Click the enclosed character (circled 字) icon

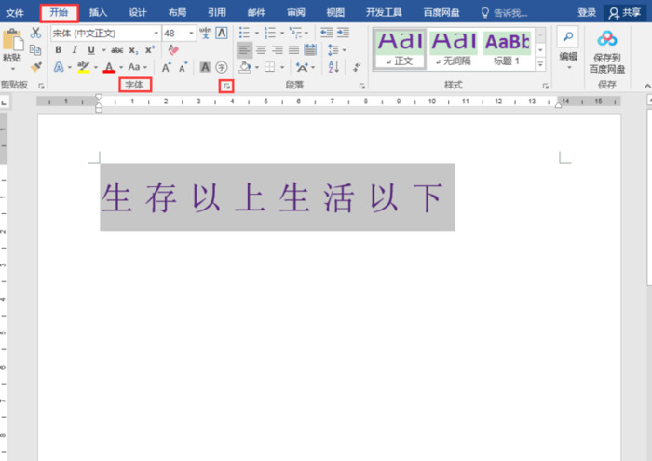[x=222, y=67]
